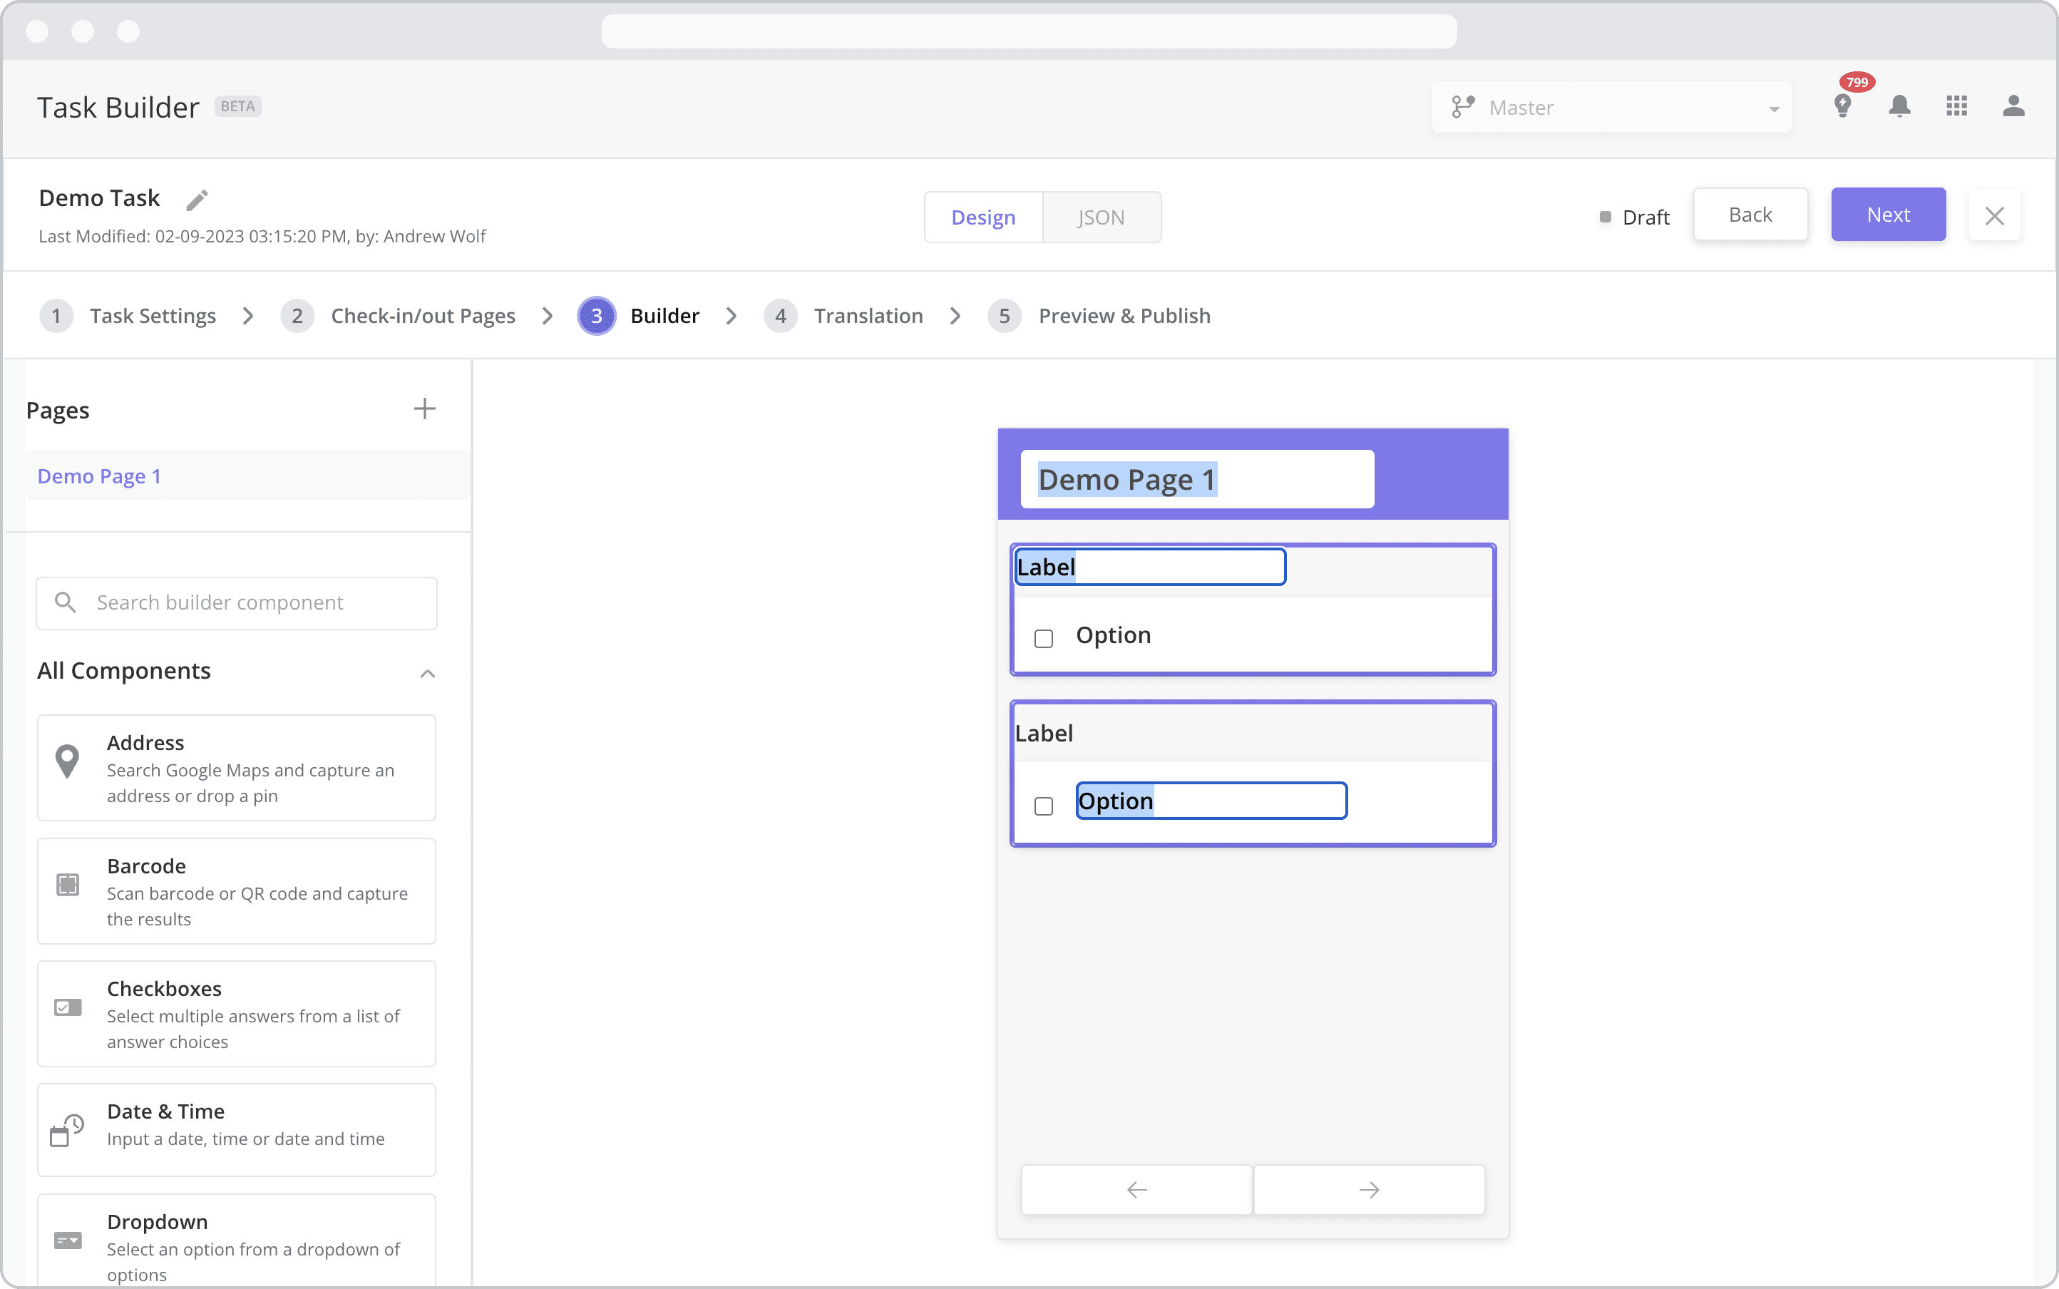Click the Task Builder title

[x=118, y=108]
